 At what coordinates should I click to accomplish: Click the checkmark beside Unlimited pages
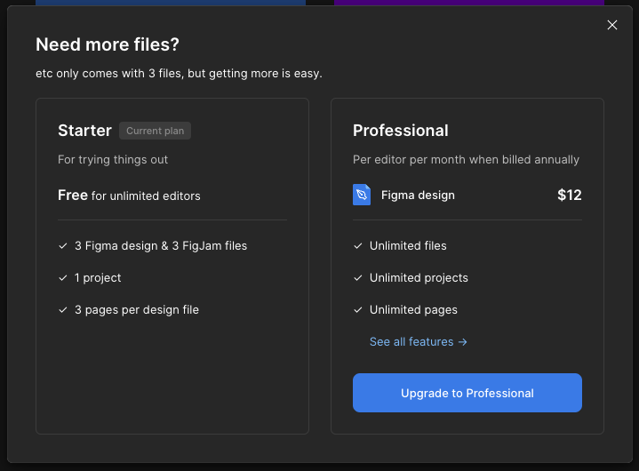point(358,309)
